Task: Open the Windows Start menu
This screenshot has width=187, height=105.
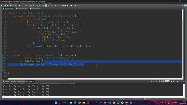Action: pos(56,103)
